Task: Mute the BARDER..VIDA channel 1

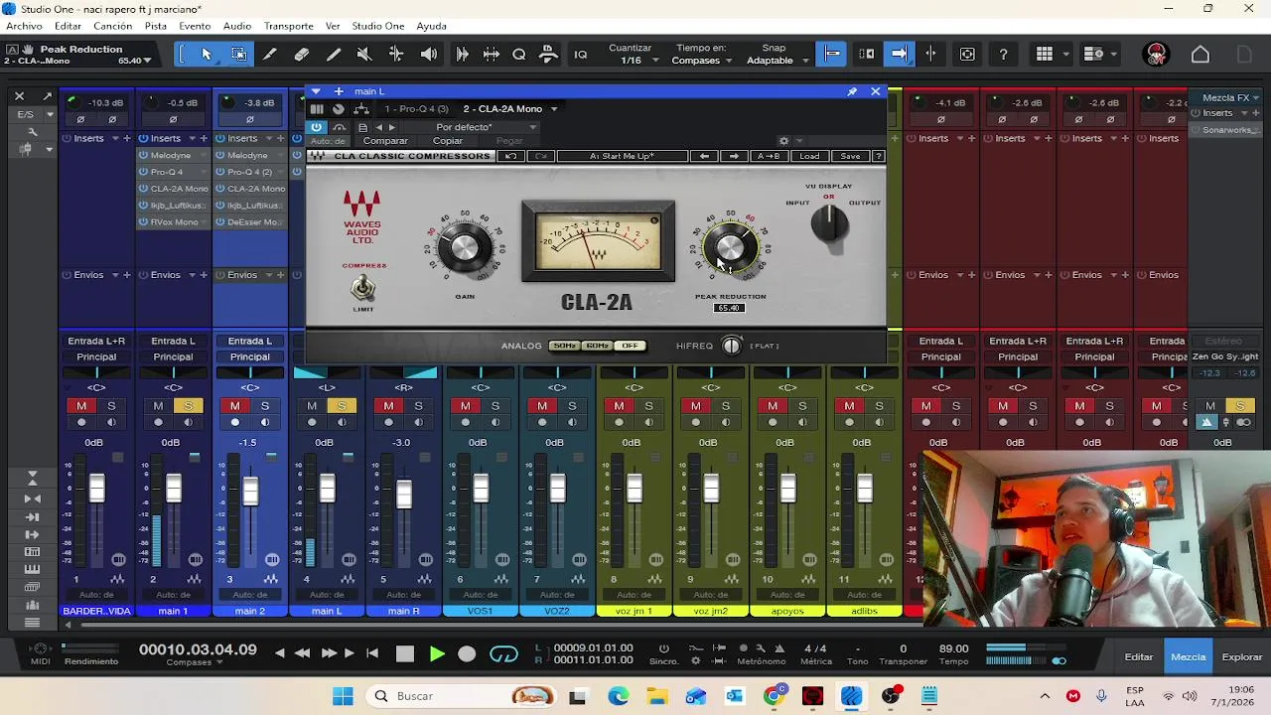Action: 81,406
